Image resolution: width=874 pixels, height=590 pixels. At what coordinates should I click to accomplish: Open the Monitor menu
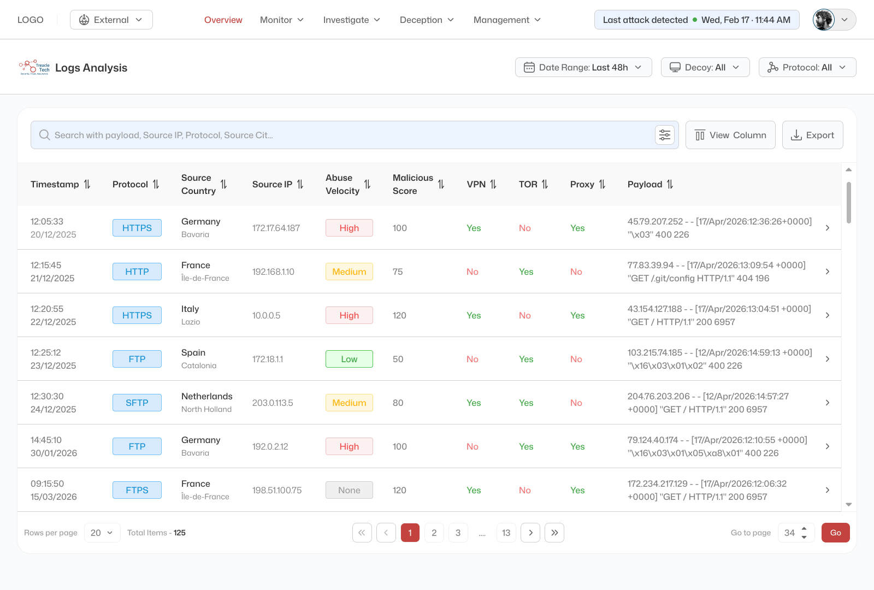(282, 20)
